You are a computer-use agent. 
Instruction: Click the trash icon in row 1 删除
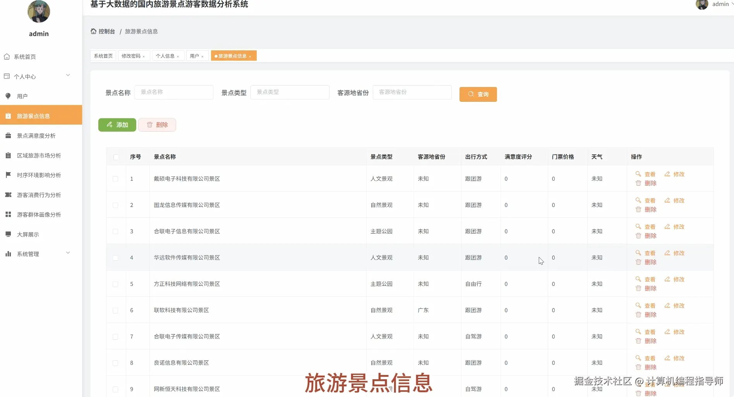[638, 183]
